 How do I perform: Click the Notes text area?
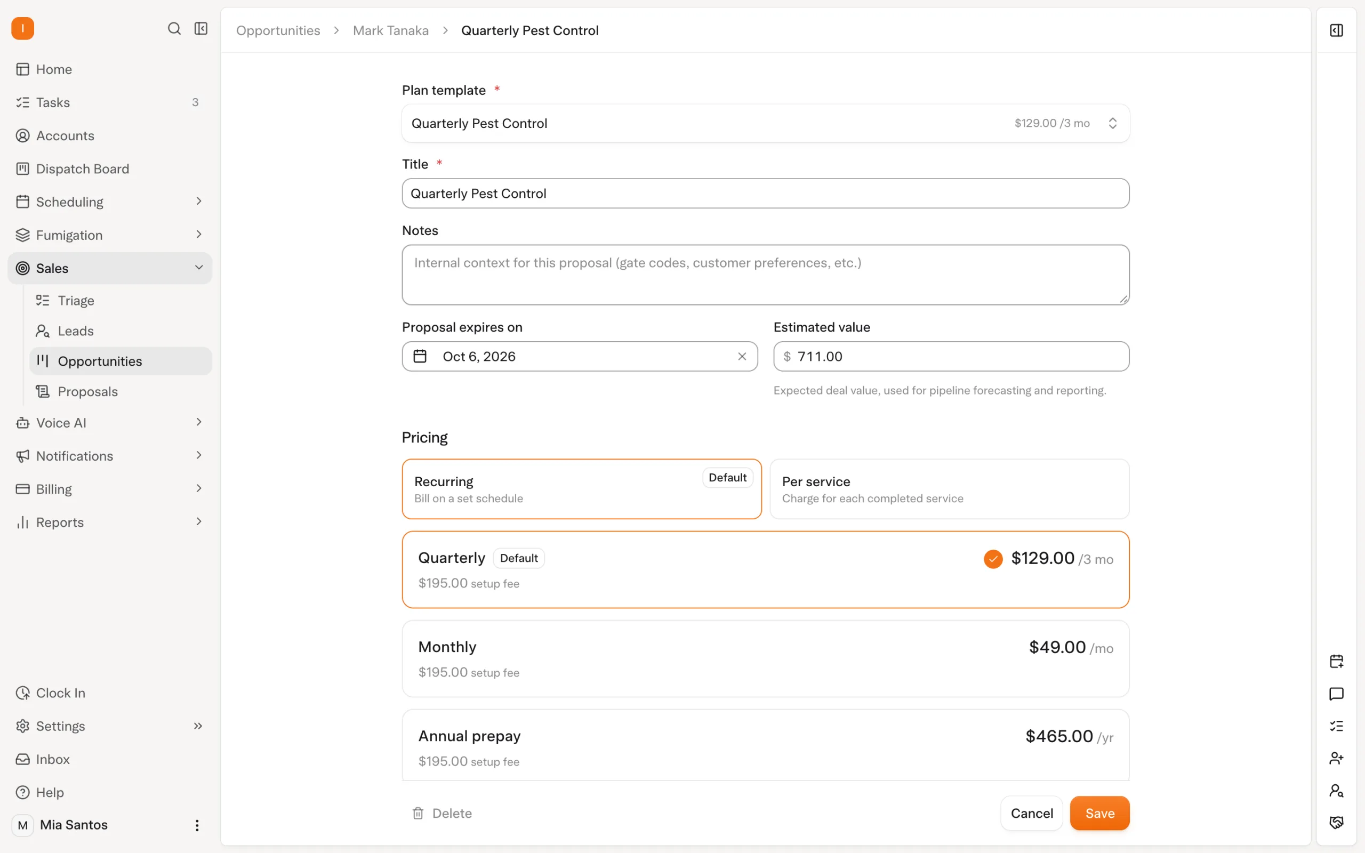766,275
